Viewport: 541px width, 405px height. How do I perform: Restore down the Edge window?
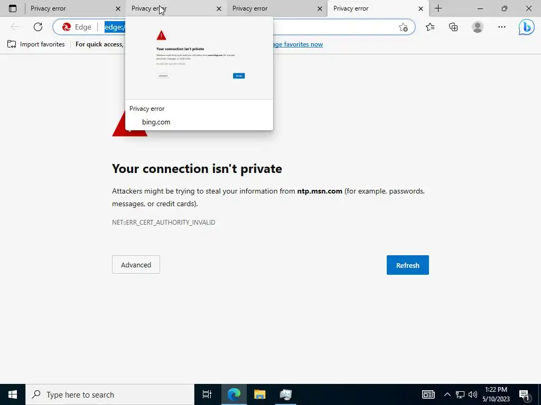[505, 8]
